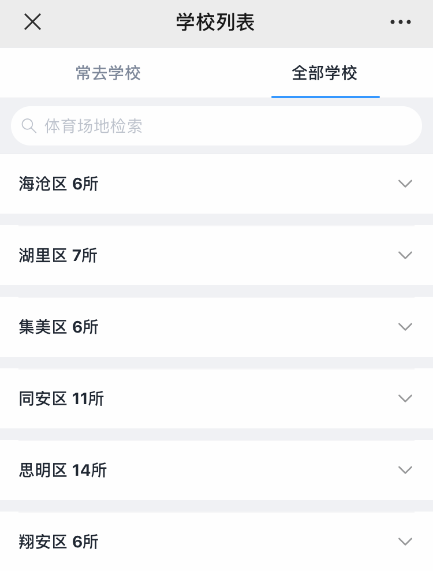Open the 海沧区 6所 district row
433x571 pixels.
[x=216, y=184]
